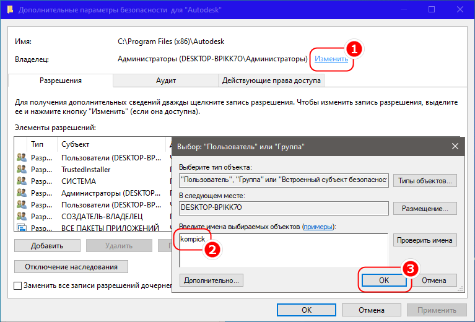The width and height of the screenshot is (475, 322).
Task: Click the package icon beside ВСЕ ПАКЕТЫ ПРИЛОЖЕНИЙ
Action: click(x=22, y=227)
